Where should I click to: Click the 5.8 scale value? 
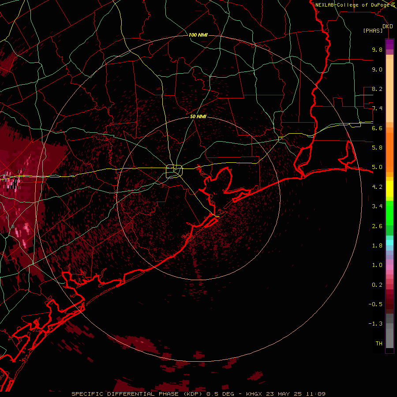(x=377, y=148)
